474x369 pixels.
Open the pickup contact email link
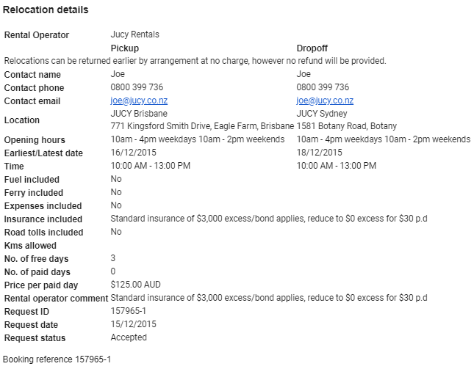tap(139, 101)
